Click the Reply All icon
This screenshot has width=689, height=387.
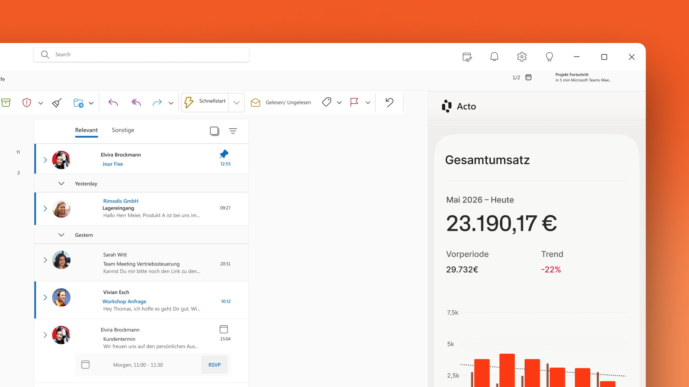(136, 103)
